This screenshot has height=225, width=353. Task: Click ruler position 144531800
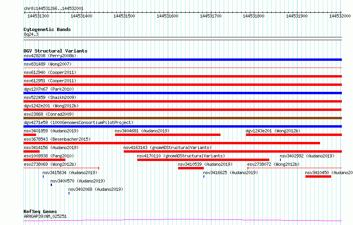(x=253, y=16)
